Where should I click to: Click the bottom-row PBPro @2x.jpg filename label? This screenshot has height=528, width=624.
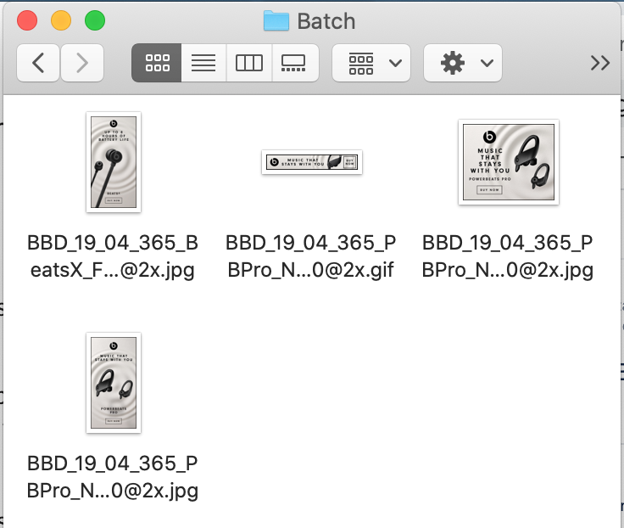click(x=113, y=477)
